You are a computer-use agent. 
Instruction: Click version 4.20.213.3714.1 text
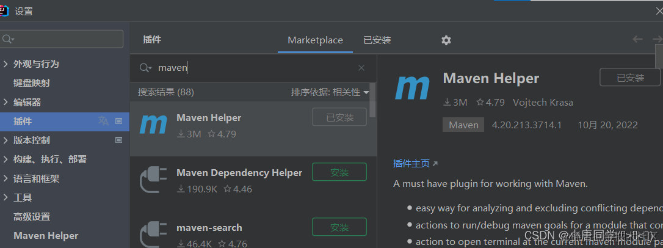click(527, 125)
